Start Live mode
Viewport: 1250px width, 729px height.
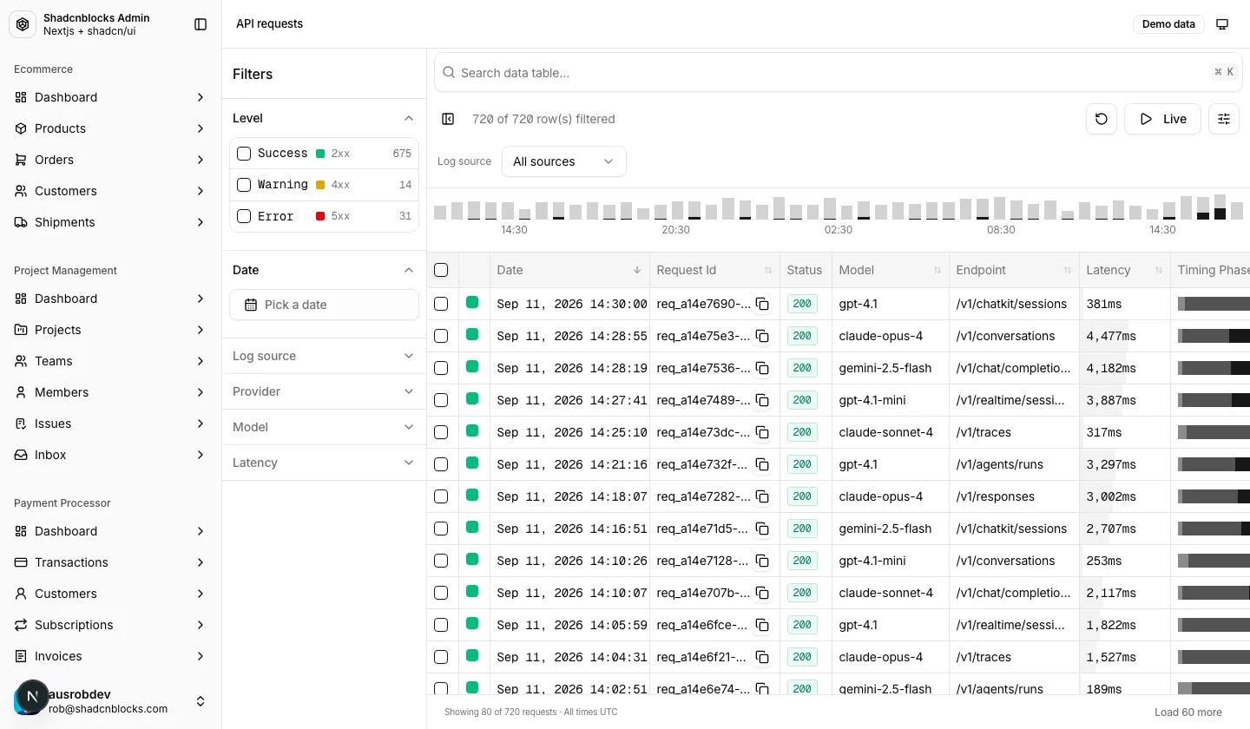tap(1162, 119)
